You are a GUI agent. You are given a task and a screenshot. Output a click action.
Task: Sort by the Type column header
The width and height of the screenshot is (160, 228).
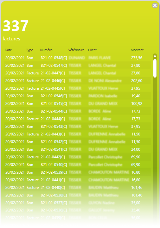pyautogui.click(x=29, y=50)
